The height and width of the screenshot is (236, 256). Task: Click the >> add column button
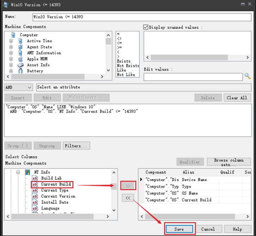pos(128,186)
